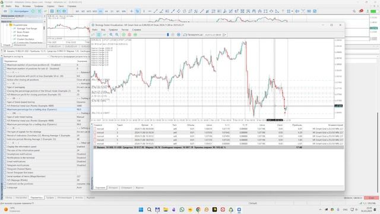Open the notifications icon with red badge
The image size is (380, 214).
tap(361, 11)
